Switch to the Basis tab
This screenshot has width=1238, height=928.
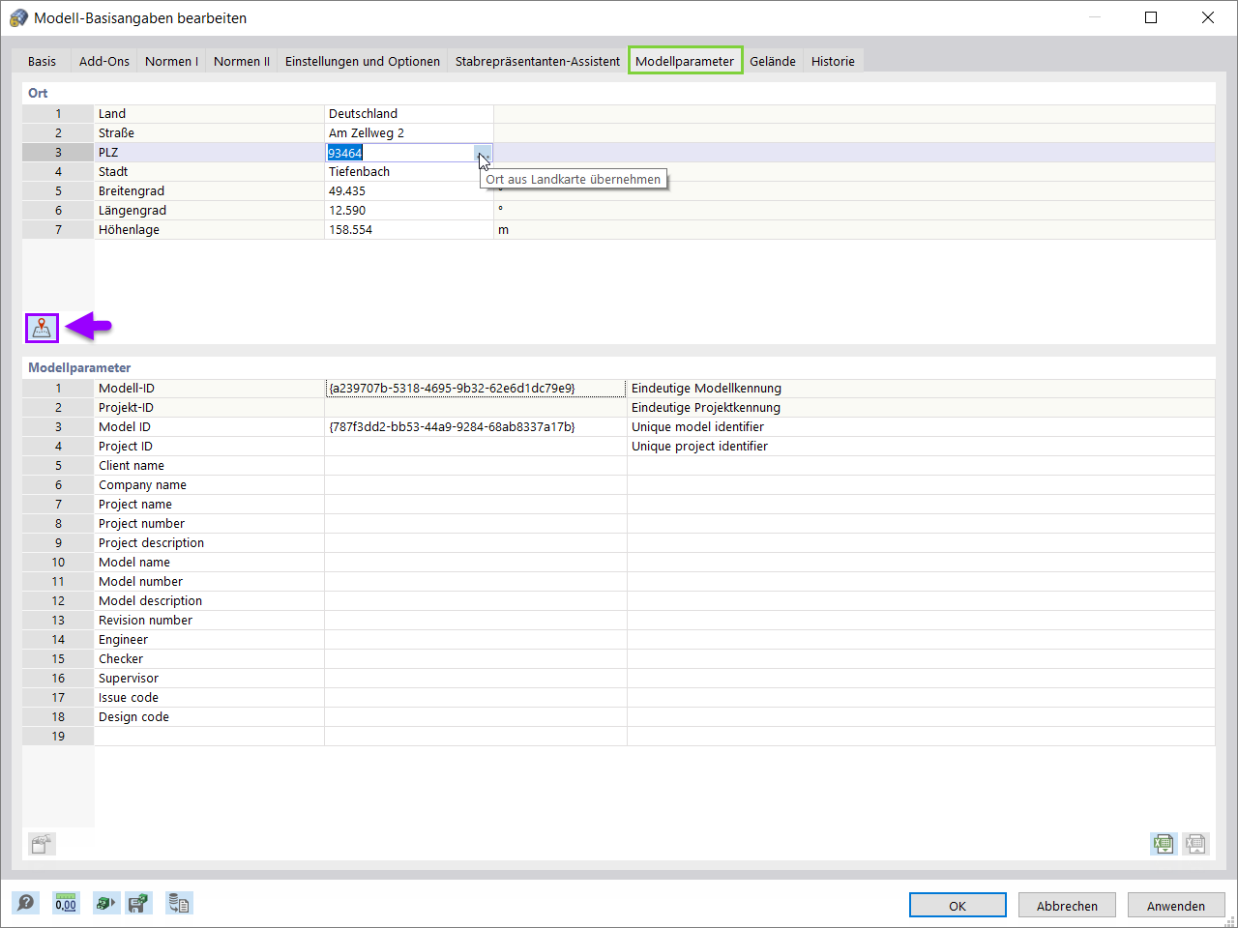point(42,61)
